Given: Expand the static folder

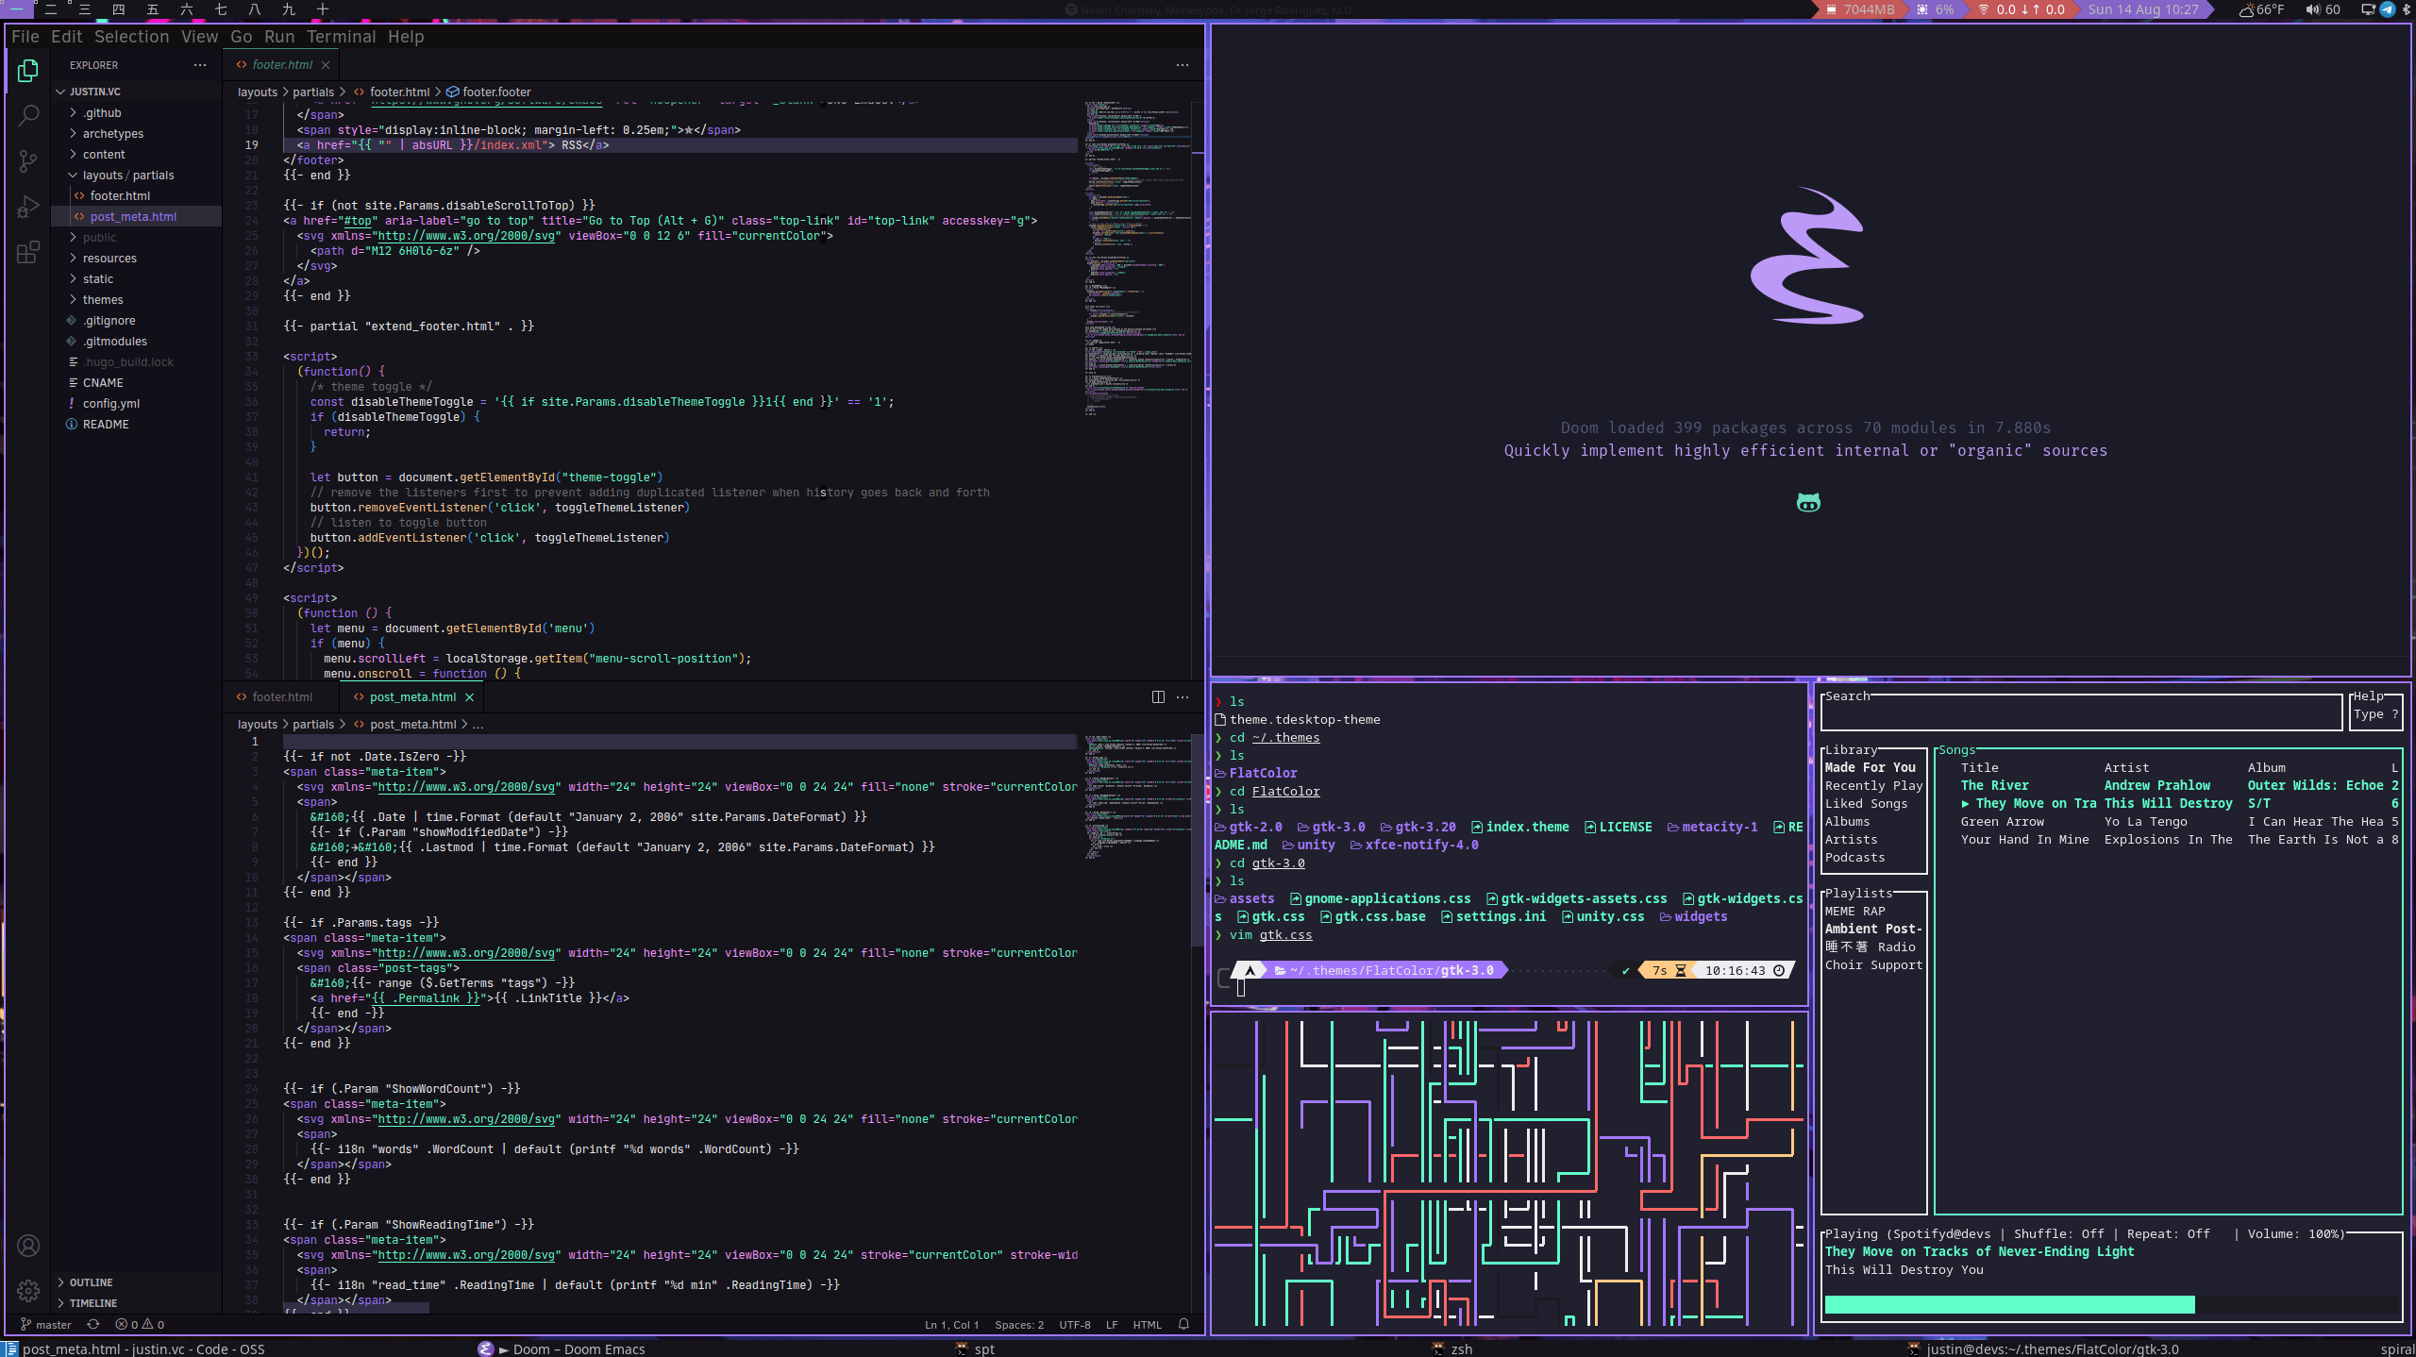Looking at the screenshot, I should point(98,279).
